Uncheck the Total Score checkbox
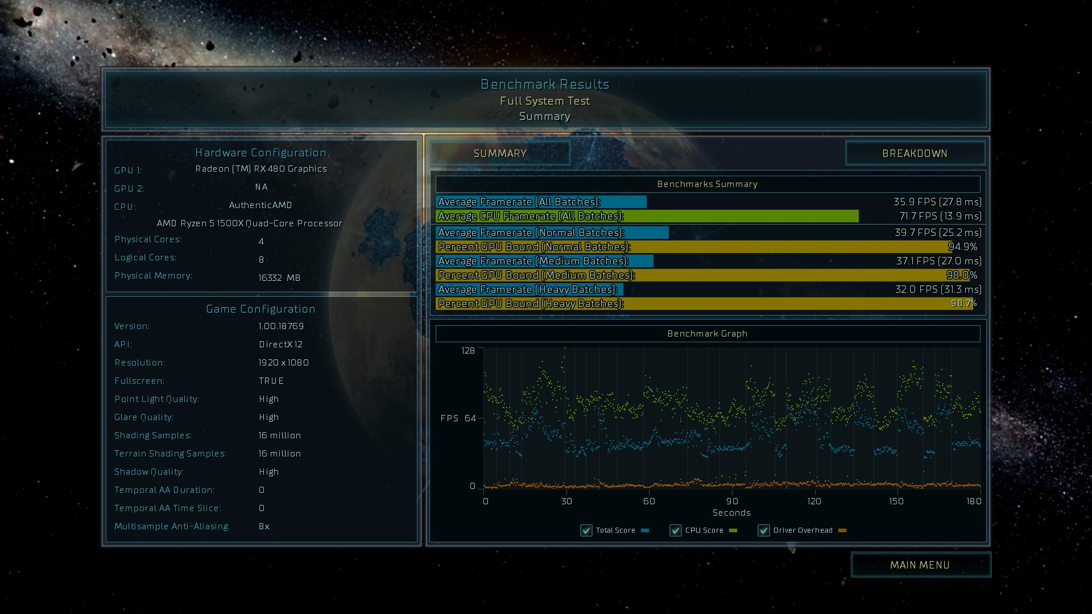 pos(586,530)
